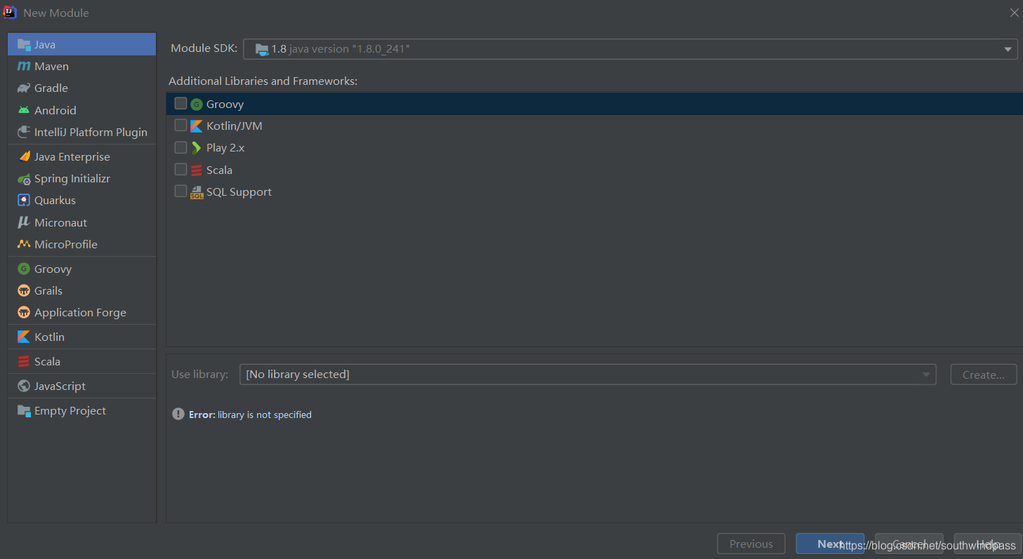
Task: Click the Quarkus icon
Action: 24,200
